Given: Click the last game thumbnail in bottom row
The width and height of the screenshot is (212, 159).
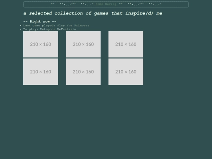Looking at the screenshot, I should click(126, 72).
